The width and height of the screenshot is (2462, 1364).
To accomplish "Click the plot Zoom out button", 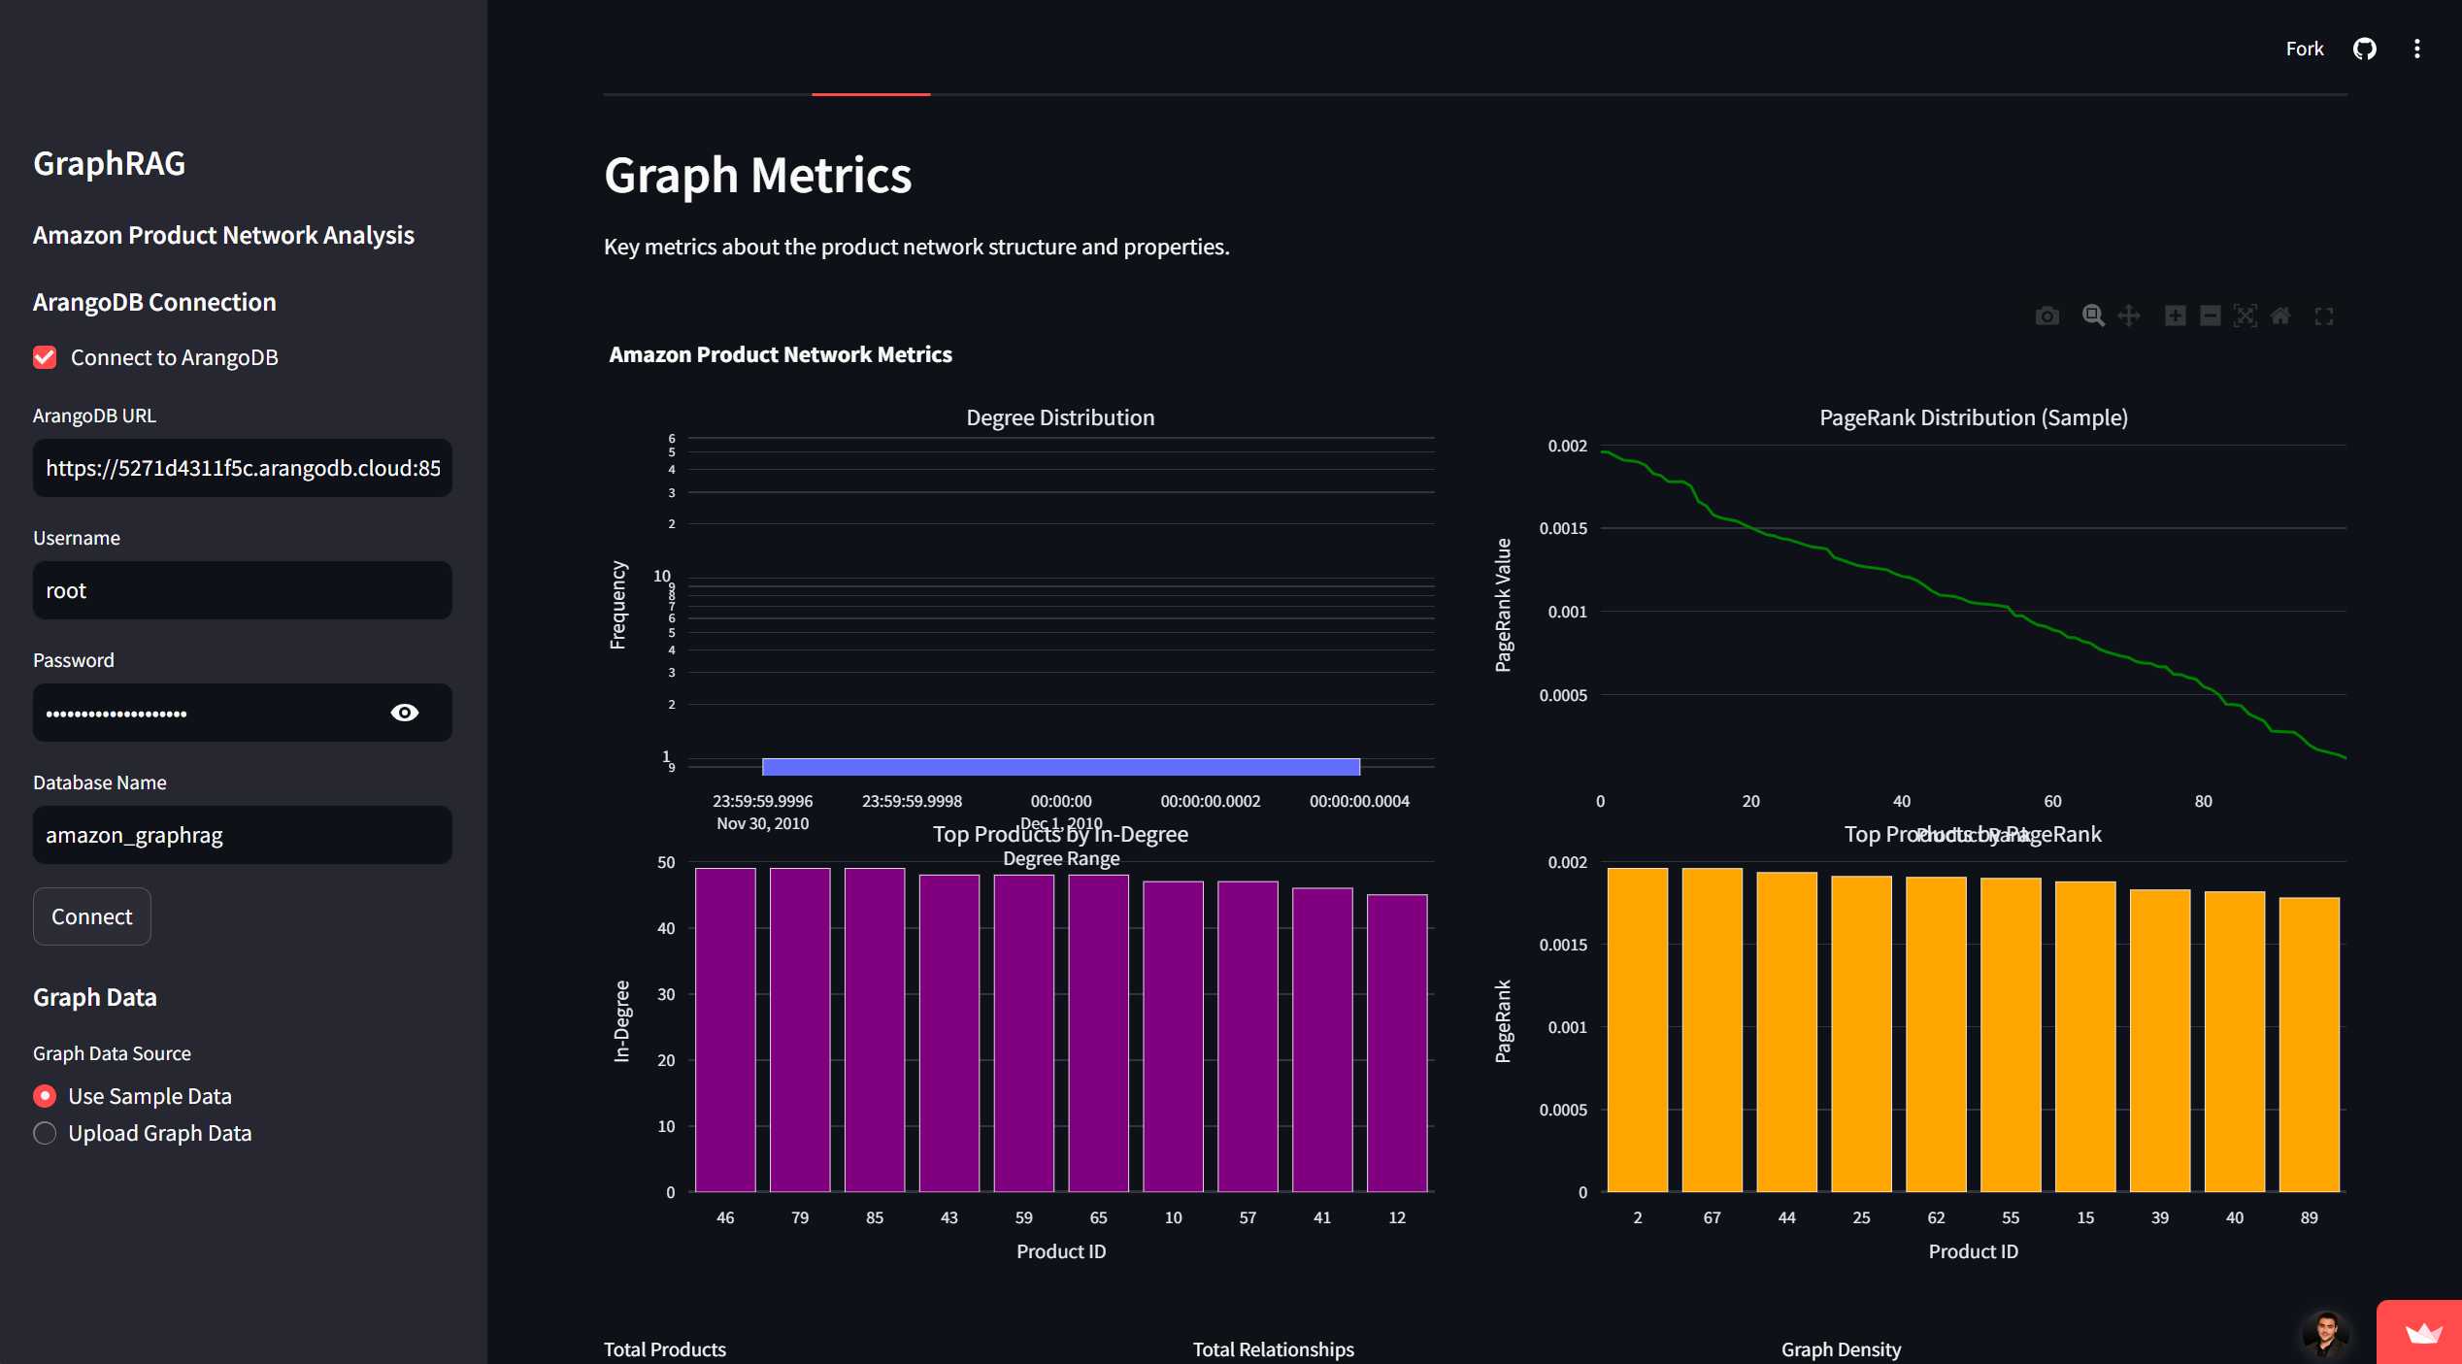I will [2210, 316].
